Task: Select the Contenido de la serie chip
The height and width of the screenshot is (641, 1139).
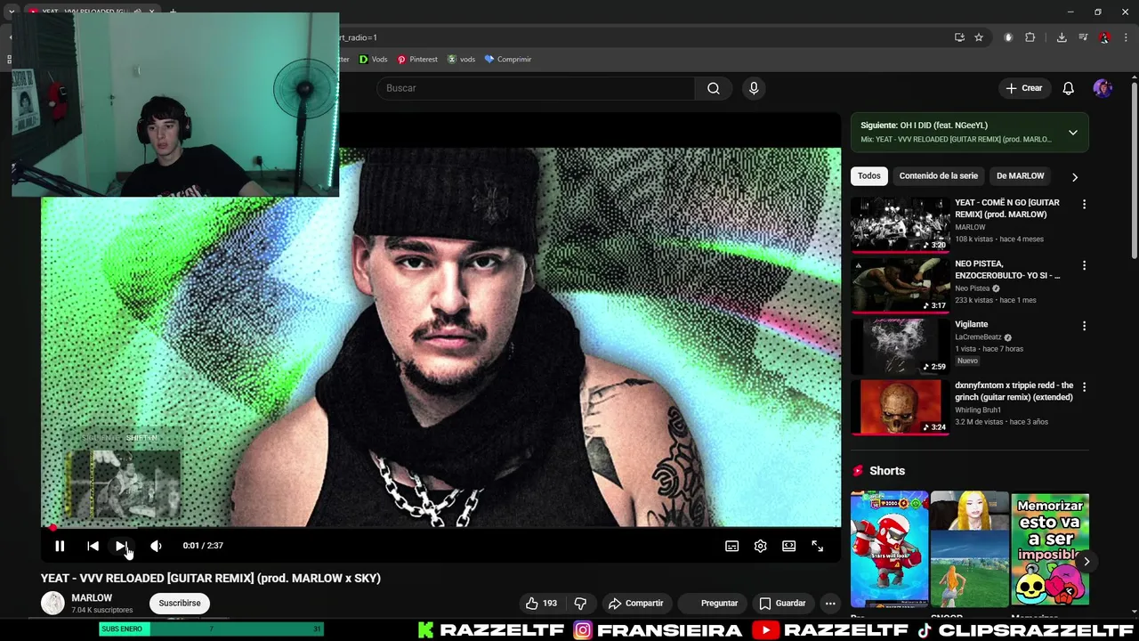Action: pos(938,176)
